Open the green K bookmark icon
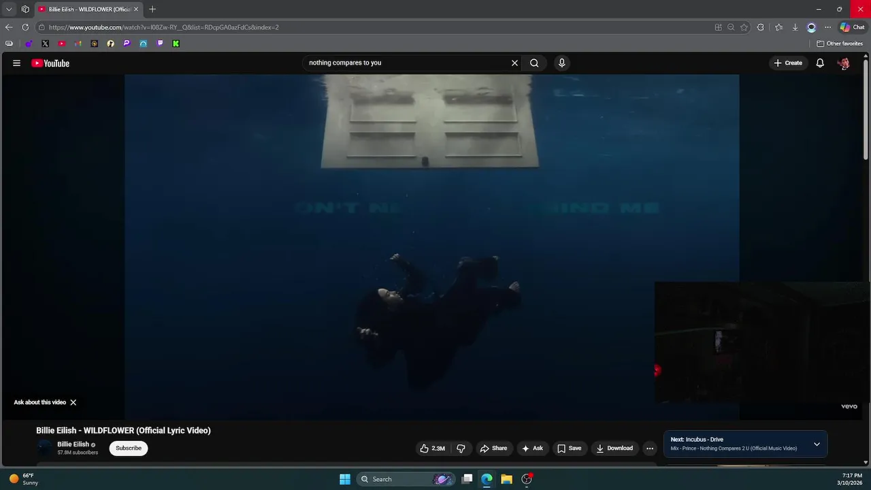Image resolution: width=871 pixels, height=490 pixels. point(176,44)
